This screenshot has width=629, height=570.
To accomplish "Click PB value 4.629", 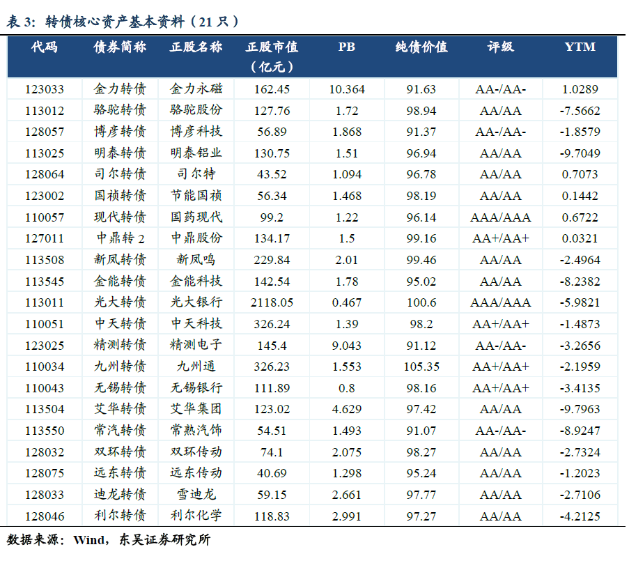I will [347, 409].
